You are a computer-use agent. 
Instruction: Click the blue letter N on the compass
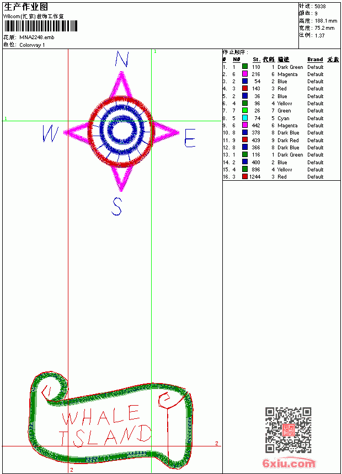click(x=122, y=59)
